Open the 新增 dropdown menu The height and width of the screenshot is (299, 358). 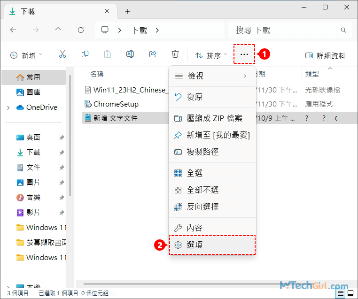[x=26, y=55]
